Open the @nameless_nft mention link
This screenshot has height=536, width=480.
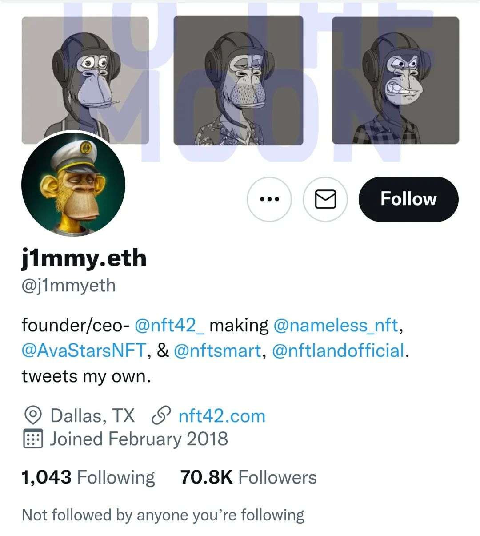pos(336,326)
